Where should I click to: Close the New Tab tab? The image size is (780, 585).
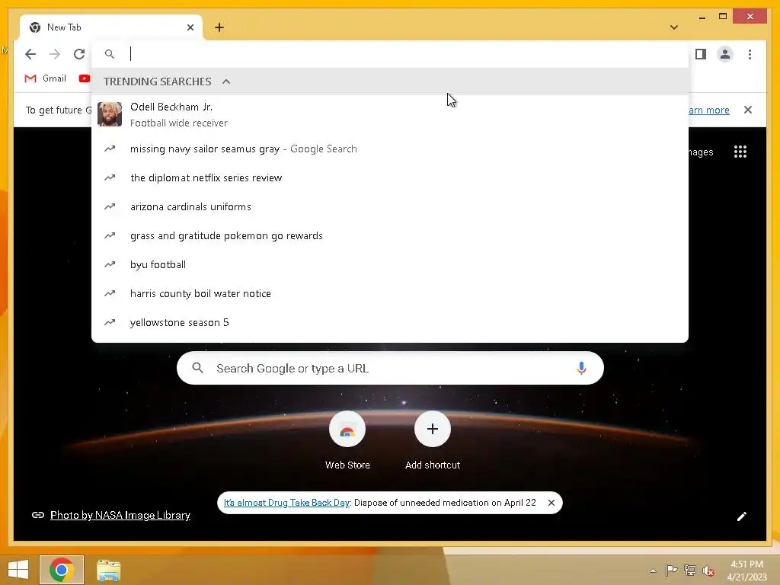[190, 27]
